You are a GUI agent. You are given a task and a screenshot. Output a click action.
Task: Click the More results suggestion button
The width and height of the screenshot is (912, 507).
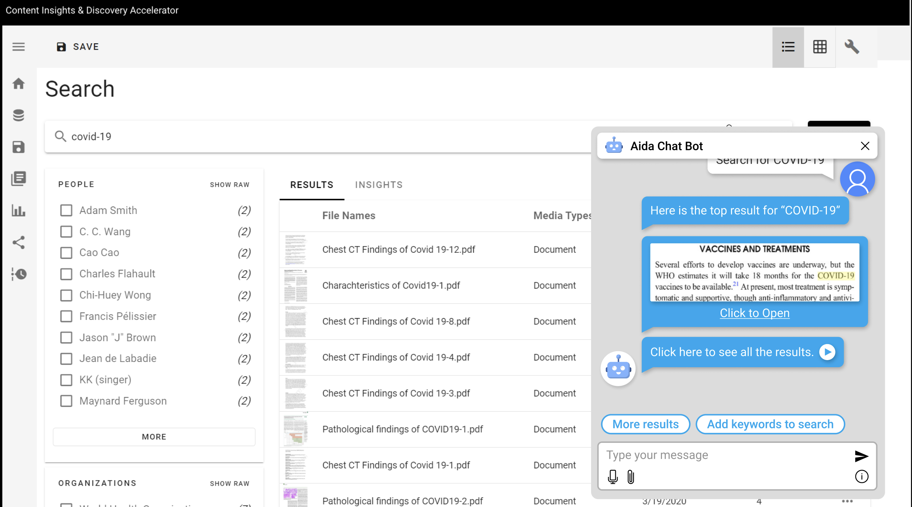(646, 424)
